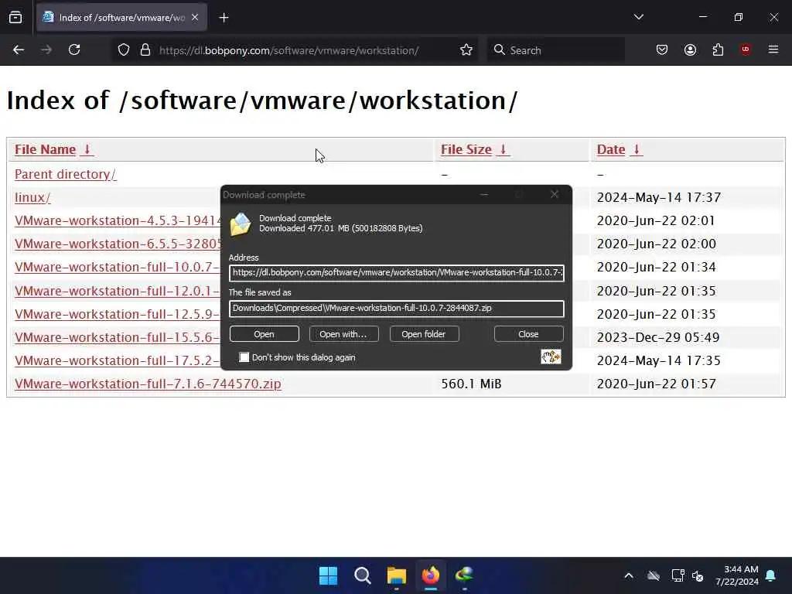
Task: Close the Index of /software tab
Action: [195, 18]
